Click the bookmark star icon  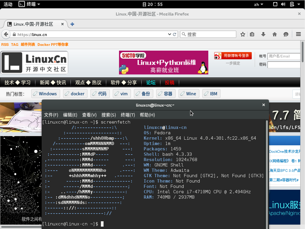tap(243, 34)
